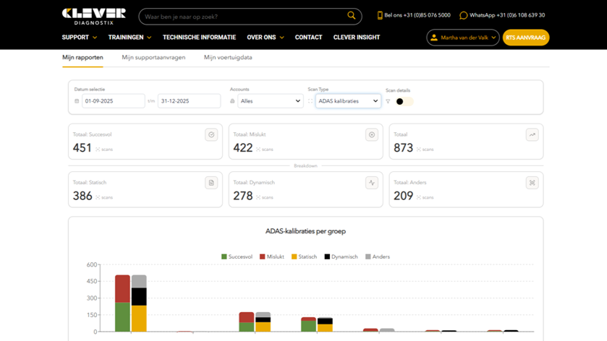Click the Mislukt red legend swatch
Screen dimensions: 607x341
click(263, 256)
